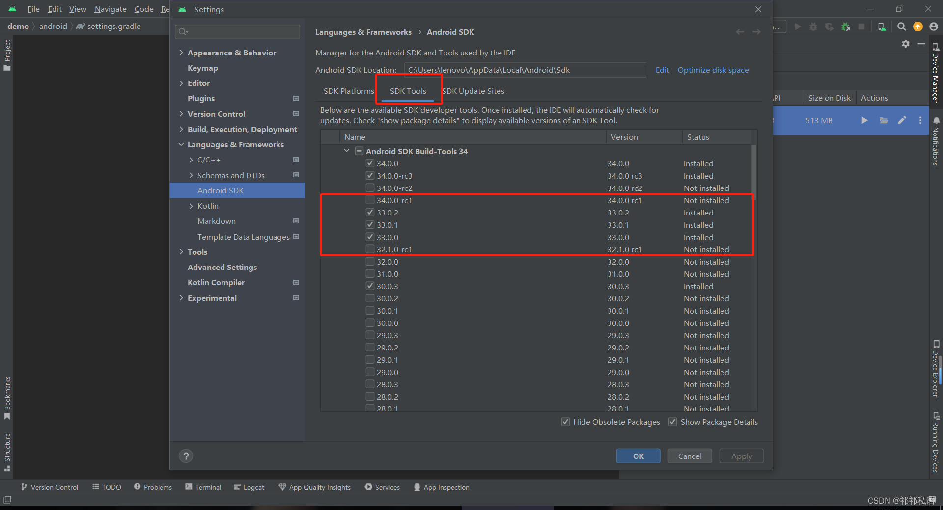Screen dimensions: 943x510
Task: Click the Android SDK Location path field
Action: [x=525, y=70]
